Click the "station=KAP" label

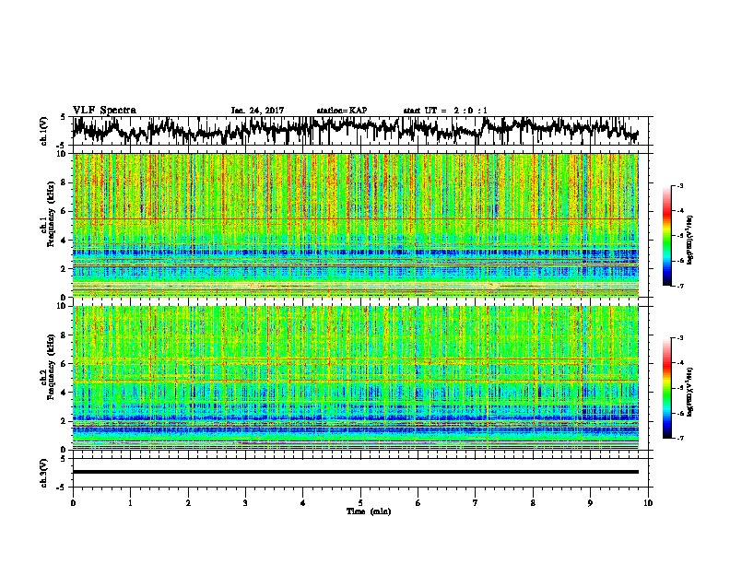(x=342, y=111)
